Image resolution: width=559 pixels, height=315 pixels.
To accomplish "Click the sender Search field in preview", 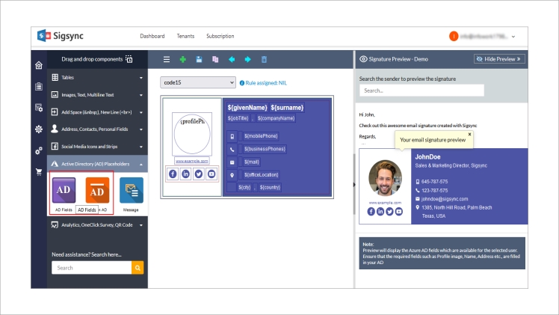I will pyautogui.click(x=421, y=91).
